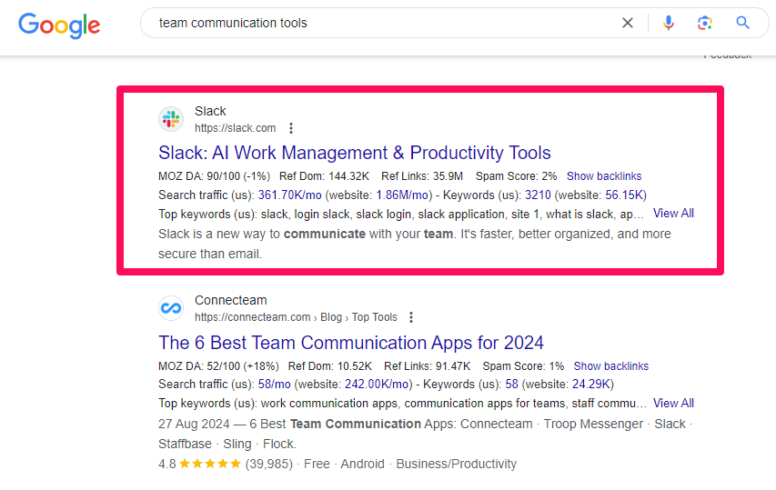Image resolution: width=776 pixels, height=490 pixels.
Task: View All top keywords for Connecteam
Action: [673, 403]
